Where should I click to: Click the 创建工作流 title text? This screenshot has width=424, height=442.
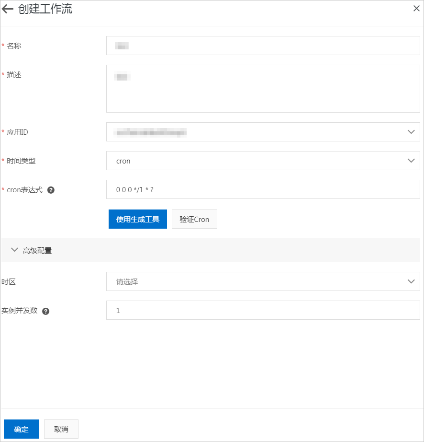coord(45,9)
